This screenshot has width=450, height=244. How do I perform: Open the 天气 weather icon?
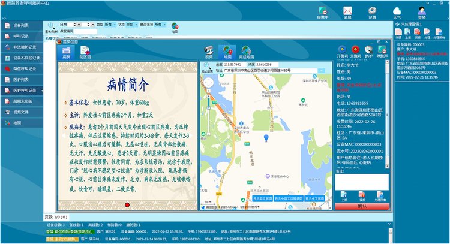click(397, 12)
